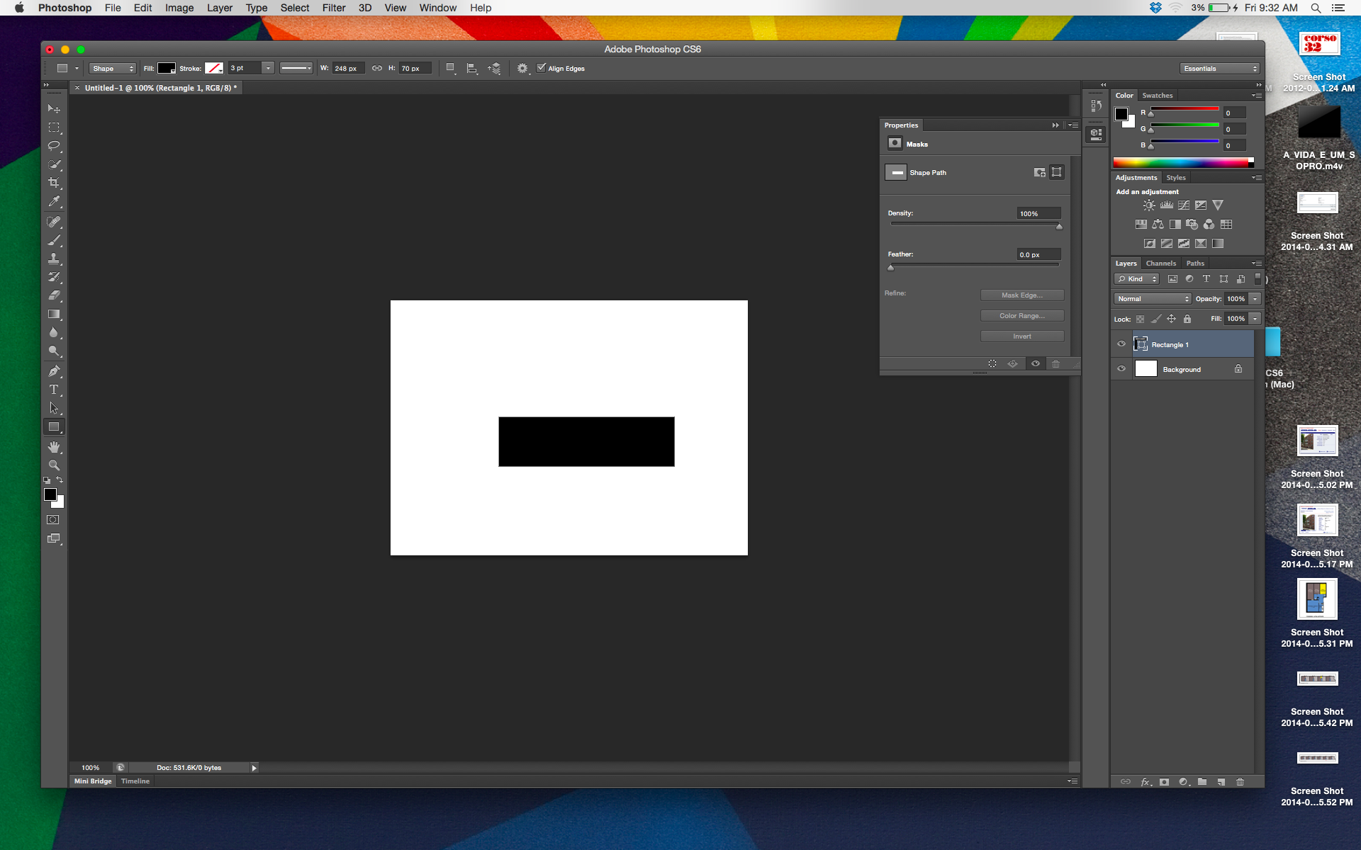Open the stroke line style dropdown
Image resolution: width=1361 pixels, height=850 pixels.
tap(296, 68)
